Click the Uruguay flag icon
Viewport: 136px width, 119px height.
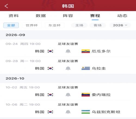pyautogui.click(x=86, y=68)
